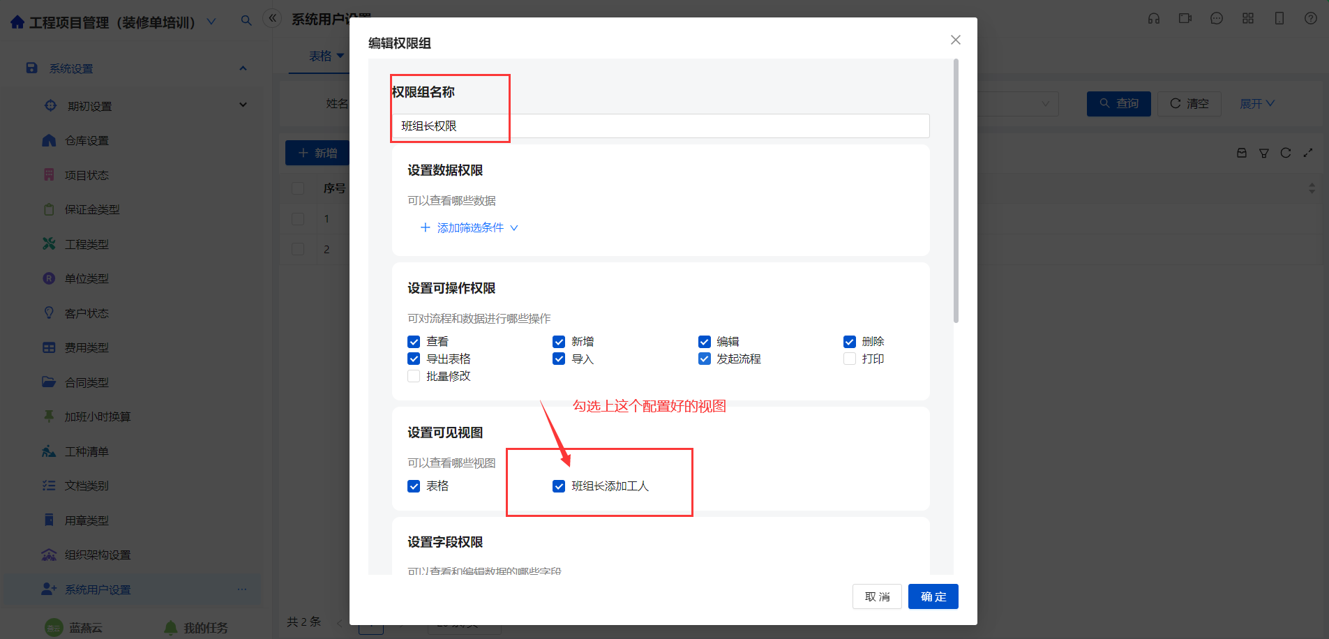Screen dimensions: 1329x639
Task: Expand the 期初设置 submenu
Action: pyautogui.click(x=243, y=105)
